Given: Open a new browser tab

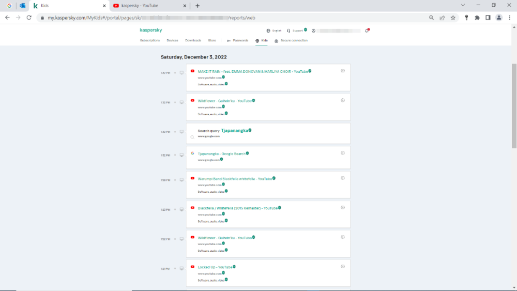Looking at the screenshot, I should (197, 6).
